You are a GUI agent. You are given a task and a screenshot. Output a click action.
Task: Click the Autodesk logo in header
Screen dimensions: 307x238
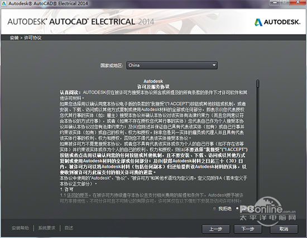click(x=277, y=22)
